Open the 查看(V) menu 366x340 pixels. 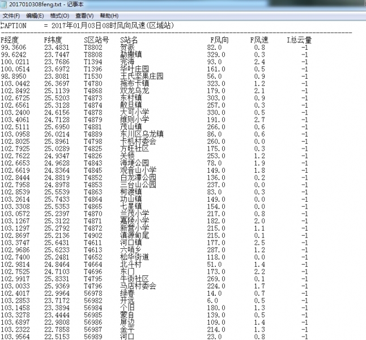[85, 15]
